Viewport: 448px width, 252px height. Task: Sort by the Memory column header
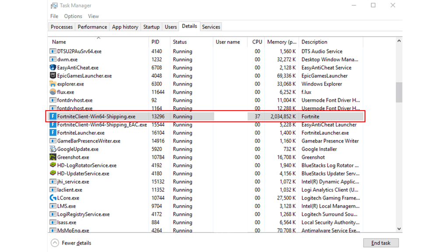coord(282,42)
